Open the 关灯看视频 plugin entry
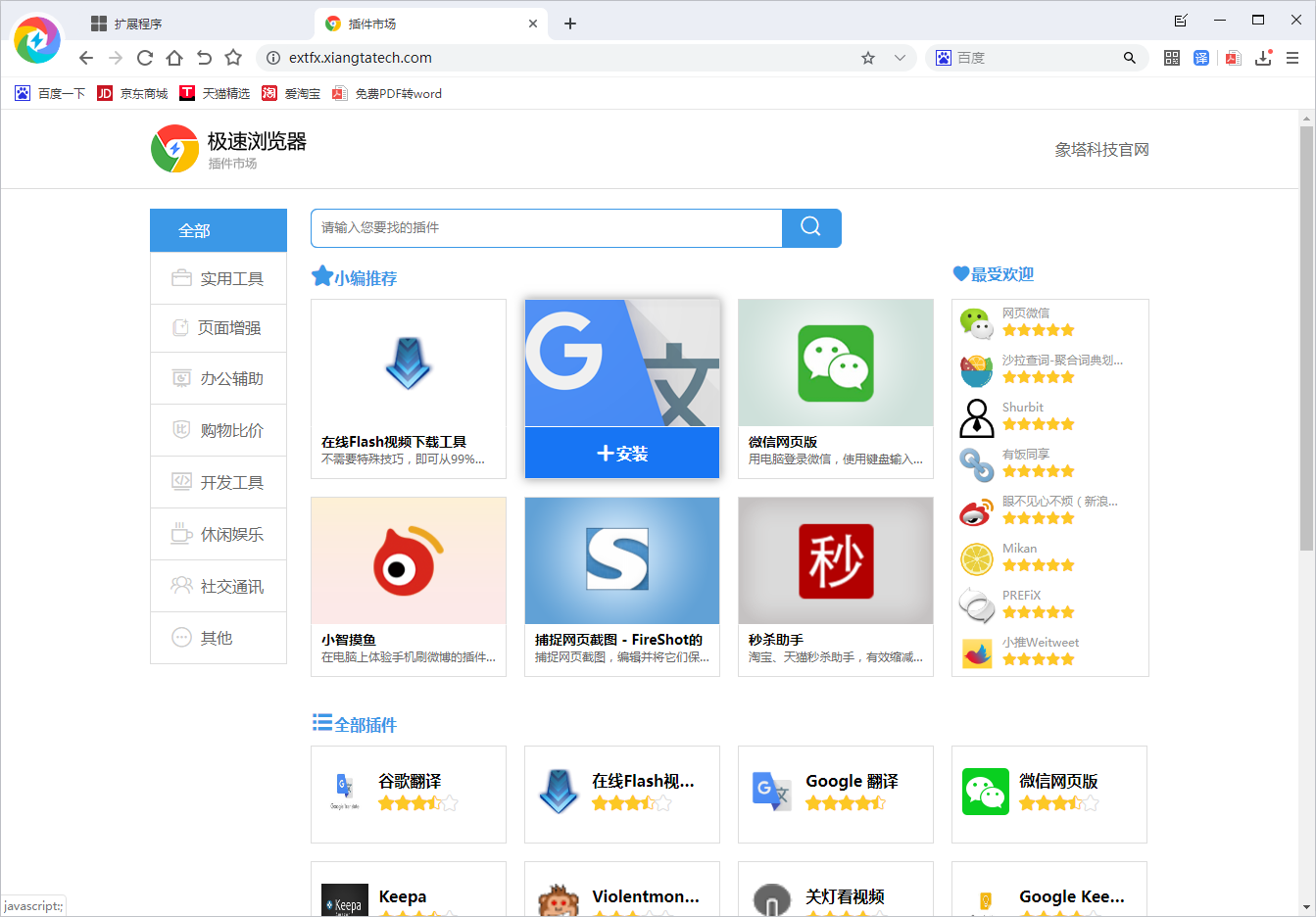1316x917 pixels. [836, 890]
